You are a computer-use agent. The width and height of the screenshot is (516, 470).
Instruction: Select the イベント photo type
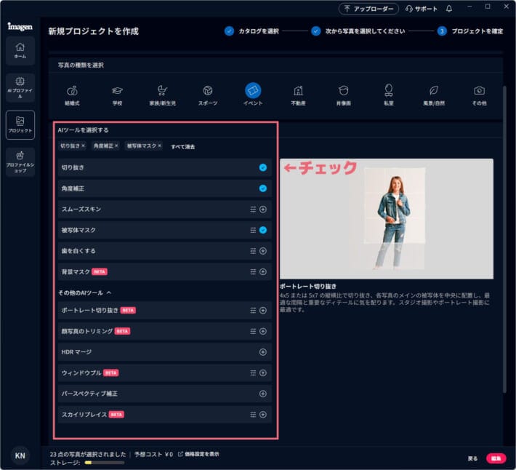(x=253, y=95)
